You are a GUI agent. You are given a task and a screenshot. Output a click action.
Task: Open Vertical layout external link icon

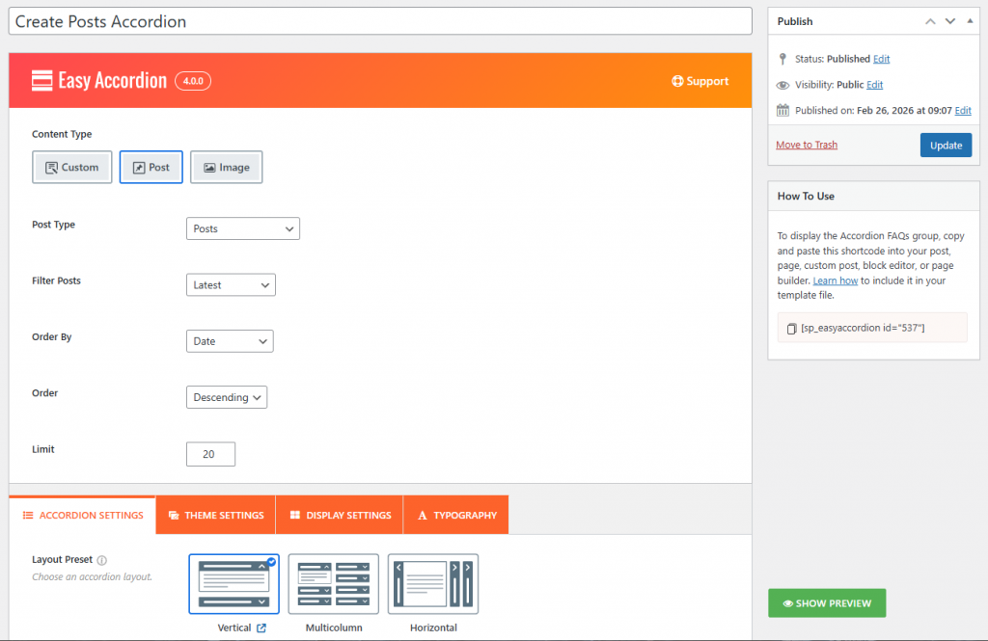click(x=261, y=628)
